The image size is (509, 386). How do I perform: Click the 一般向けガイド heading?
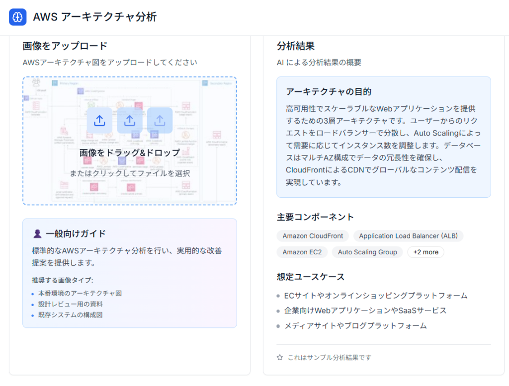[76, 234]
